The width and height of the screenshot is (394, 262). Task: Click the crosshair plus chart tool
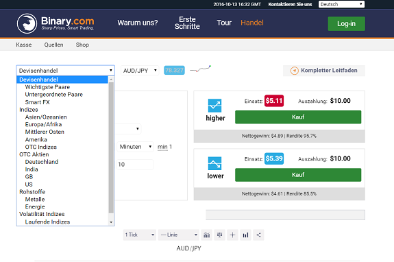pos(233,235)
